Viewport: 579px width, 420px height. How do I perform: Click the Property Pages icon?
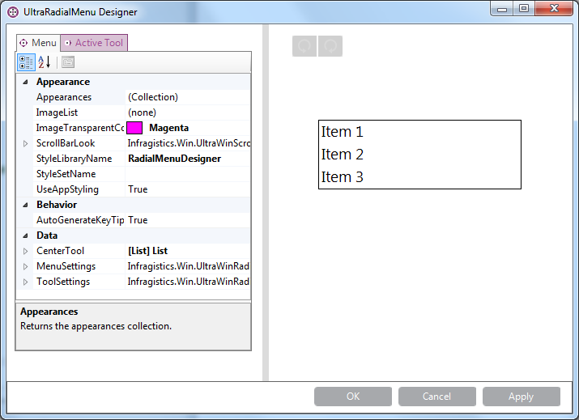[68, 62]
